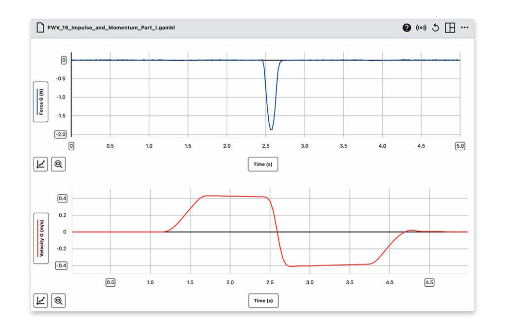Click the -1.0 tick label on Force axis
Image resolution: width=505 pixels, height=330 pixels.
(61, 97)
